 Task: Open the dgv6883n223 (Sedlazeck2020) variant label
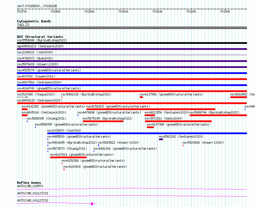40,46
